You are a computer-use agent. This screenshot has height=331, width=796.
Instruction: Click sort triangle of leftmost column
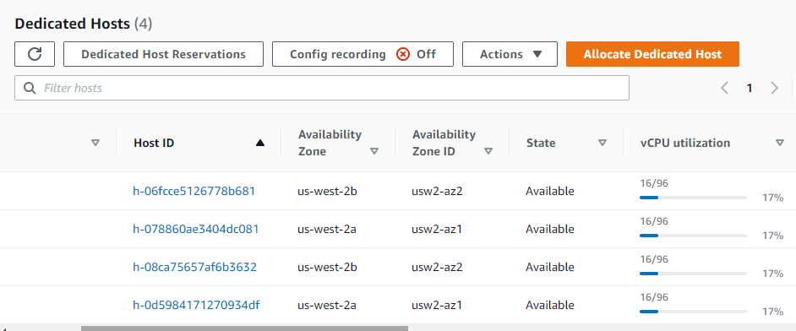[95, 143]
